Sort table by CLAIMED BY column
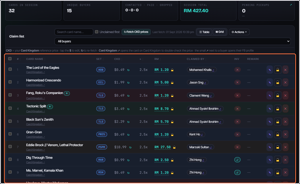This screenshot has height=184, width=300. (196, 59)
